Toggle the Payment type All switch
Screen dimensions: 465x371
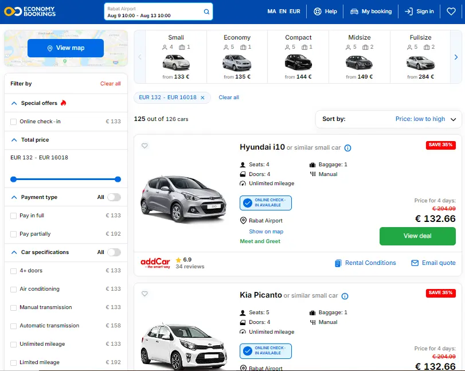coord(114,197)
